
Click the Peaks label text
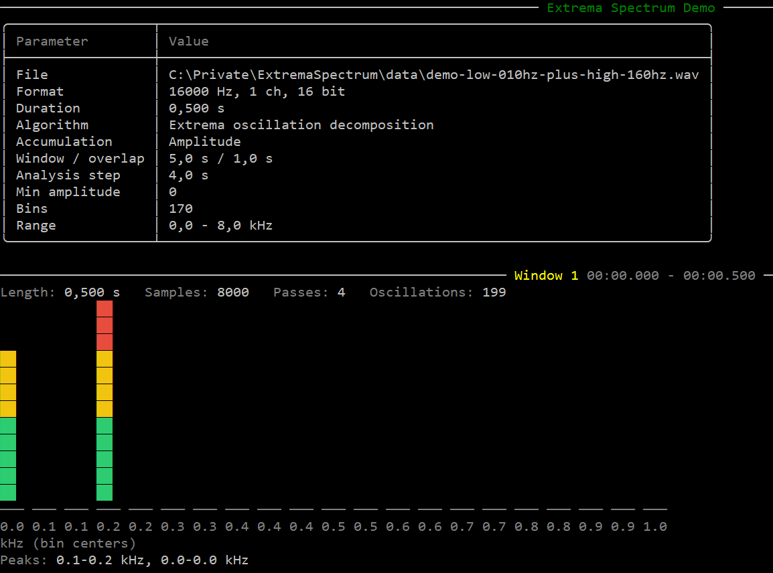coord(23,560)
